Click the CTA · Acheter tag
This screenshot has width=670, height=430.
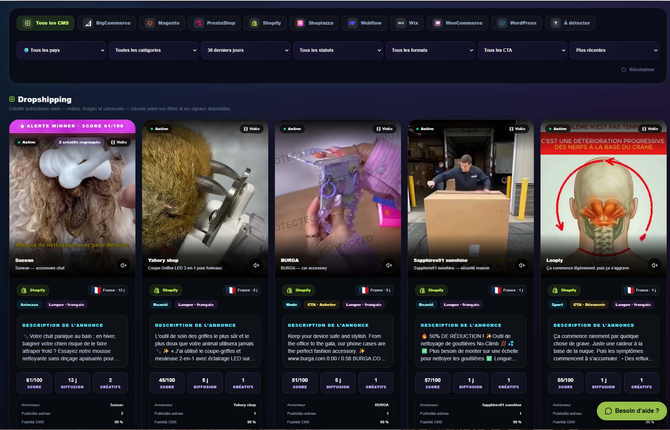pyautogui.click(x=322, y=305)
